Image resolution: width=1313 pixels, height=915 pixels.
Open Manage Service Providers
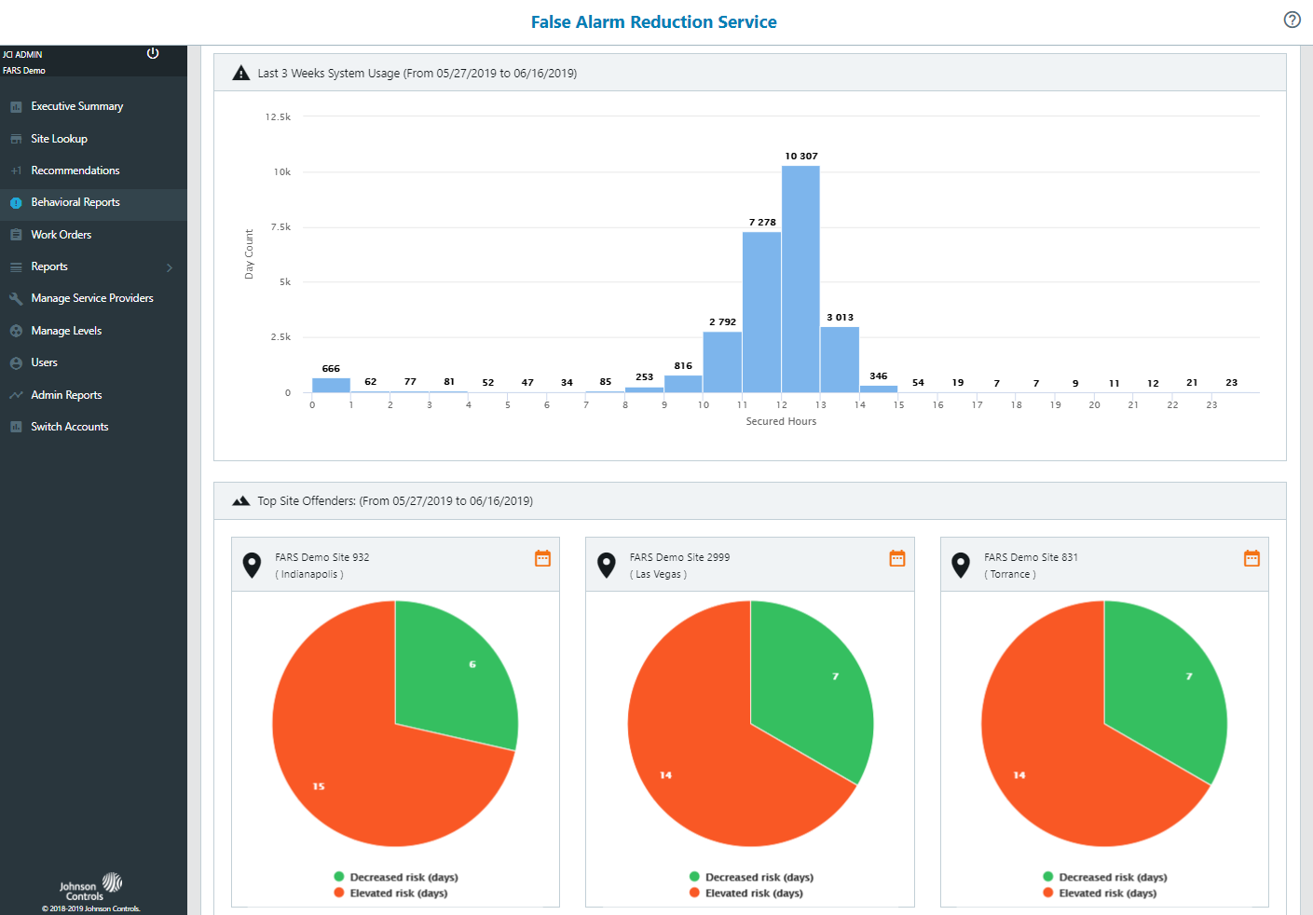[x=91, y=298]
